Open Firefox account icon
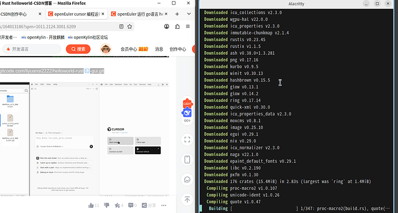This screenshot has width=398, height=213. pos(167,27)
